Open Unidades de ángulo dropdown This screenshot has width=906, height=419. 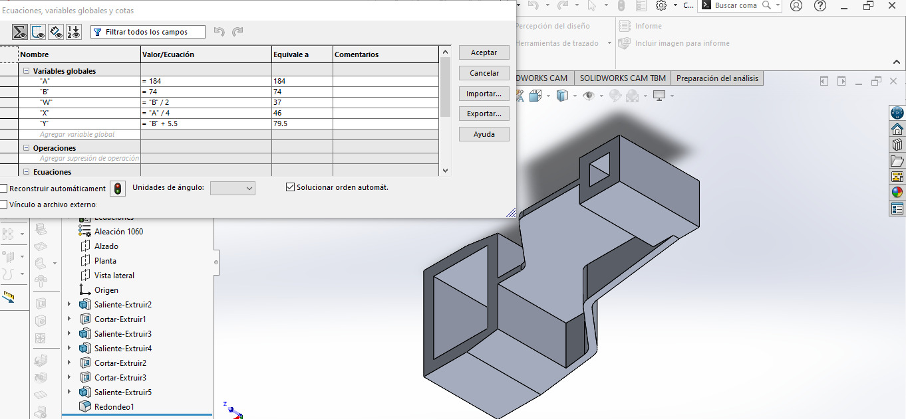[x=232, y=189]
